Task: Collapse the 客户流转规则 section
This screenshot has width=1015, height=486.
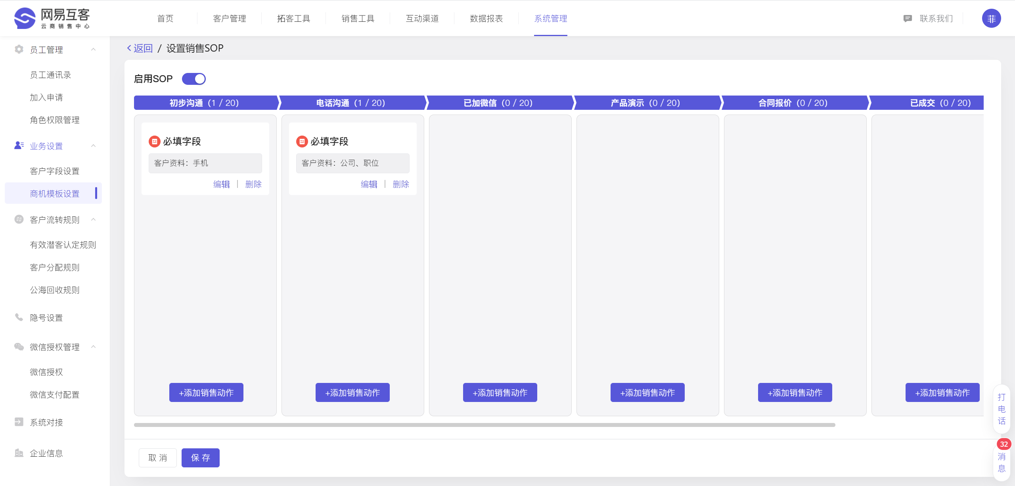Action: click(93, 220)
